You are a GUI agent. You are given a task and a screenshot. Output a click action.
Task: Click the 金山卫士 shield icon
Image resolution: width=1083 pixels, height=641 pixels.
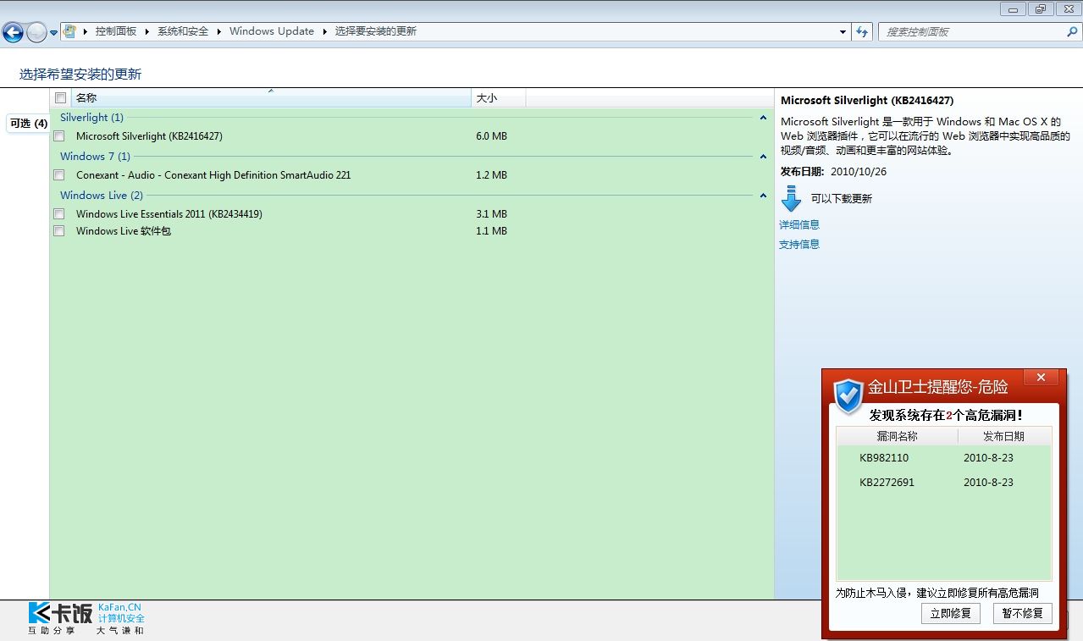point(848,395)
